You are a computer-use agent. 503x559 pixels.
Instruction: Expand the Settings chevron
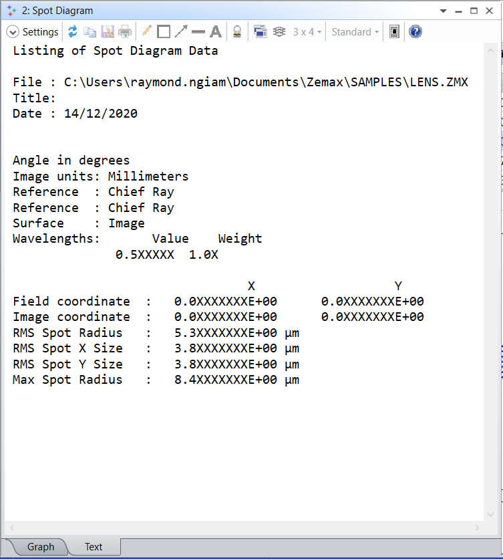[13, 31]
